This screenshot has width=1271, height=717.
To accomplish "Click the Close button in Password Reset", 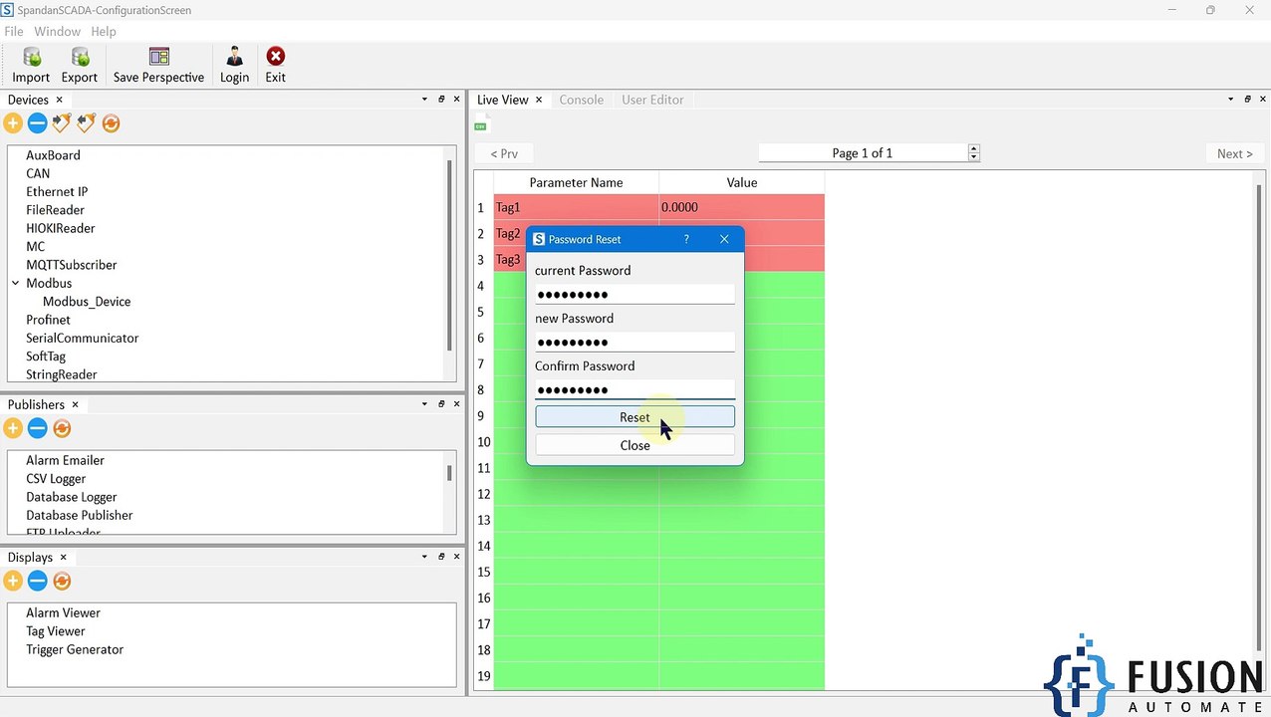I will click(x=635, y=445).
